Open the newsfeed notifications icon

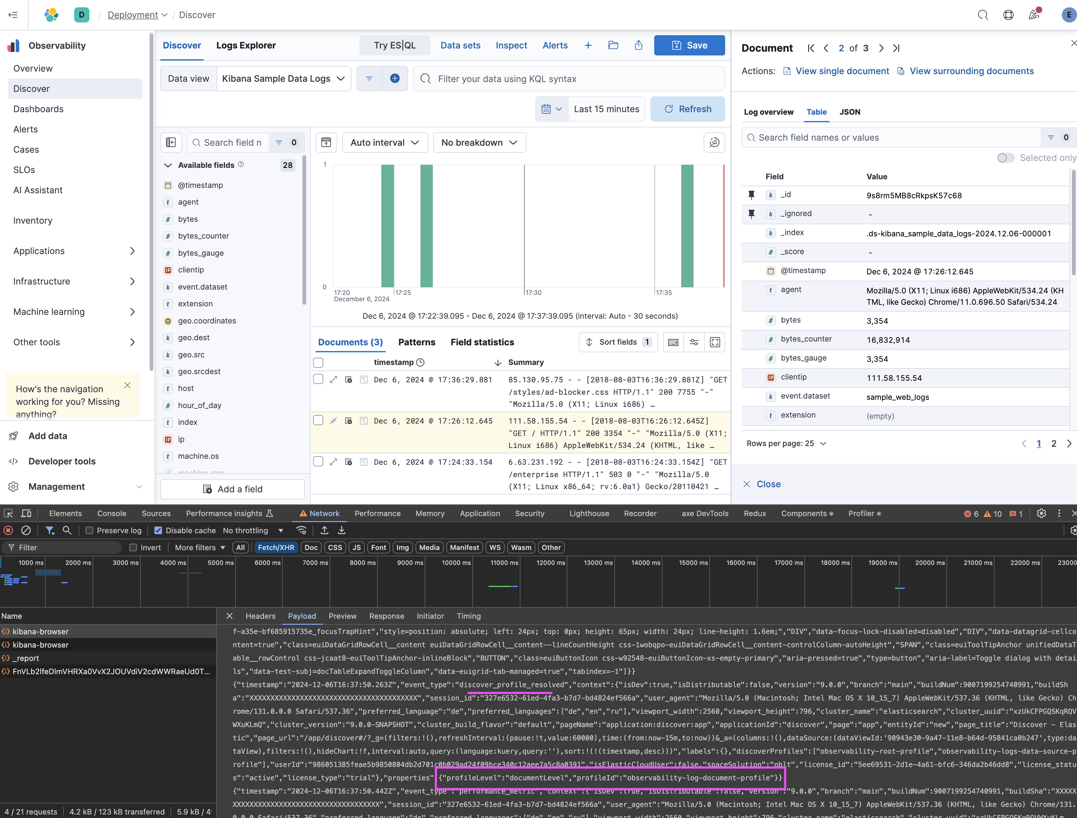click(x=1034, y=15)
